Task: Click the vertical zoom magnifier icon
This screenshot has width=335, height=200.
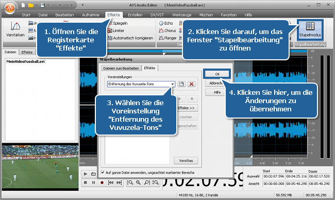Action: point(156,182)
